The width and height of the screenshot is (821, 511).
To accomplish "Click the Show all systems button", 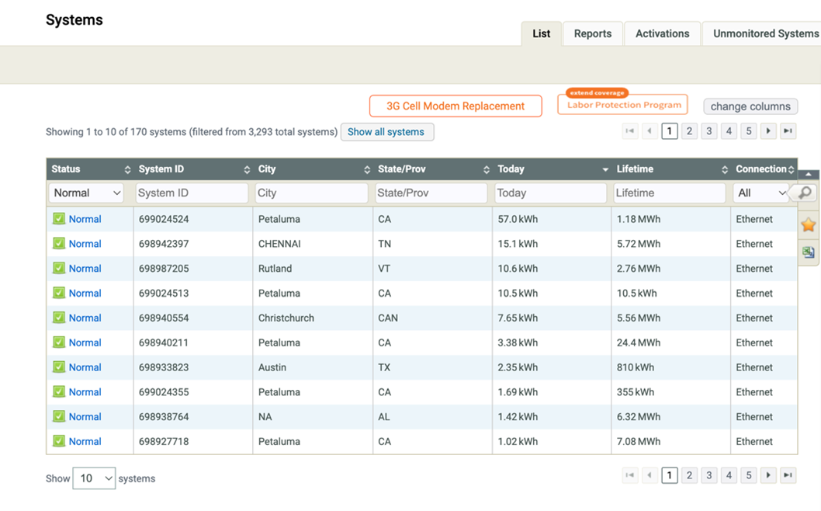I will (386, 132).
